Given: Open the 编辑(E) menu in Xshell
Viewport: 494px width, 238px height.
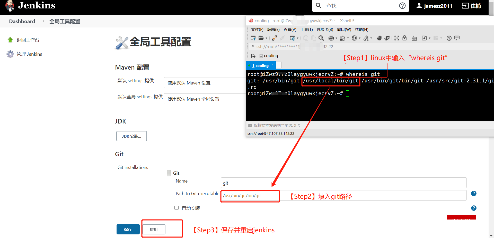Looking at the screenshot, I should 274,30.
